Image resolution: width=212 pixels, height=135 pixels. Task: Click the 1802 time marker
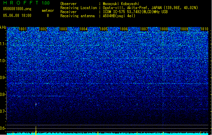(43, 29)
